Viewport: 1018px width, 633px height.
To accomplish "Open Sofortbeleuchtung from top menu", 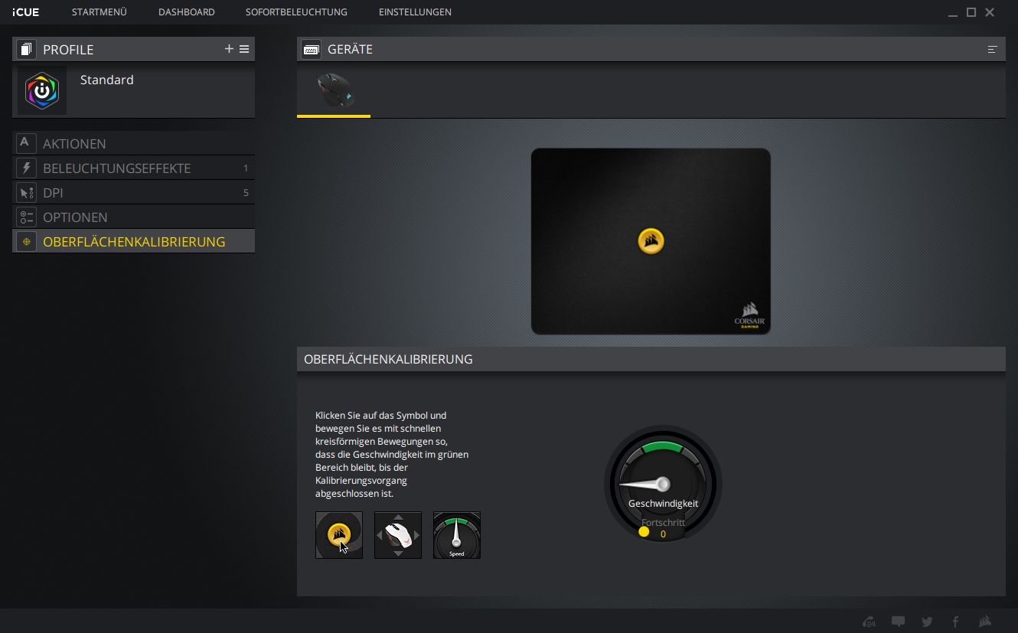I will [x=296, y=12].
